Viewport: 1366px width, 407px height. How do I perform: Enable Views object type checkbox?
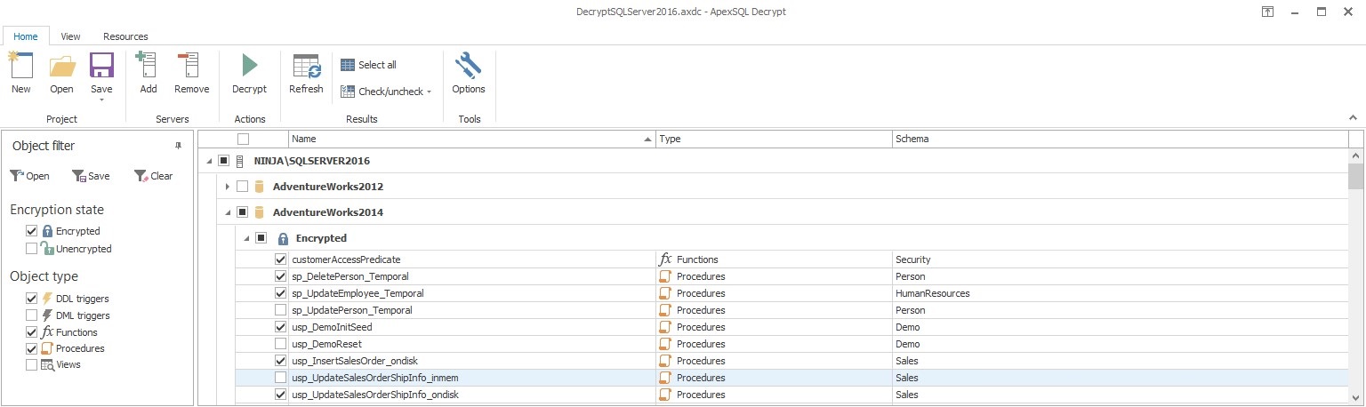[32, 364]
